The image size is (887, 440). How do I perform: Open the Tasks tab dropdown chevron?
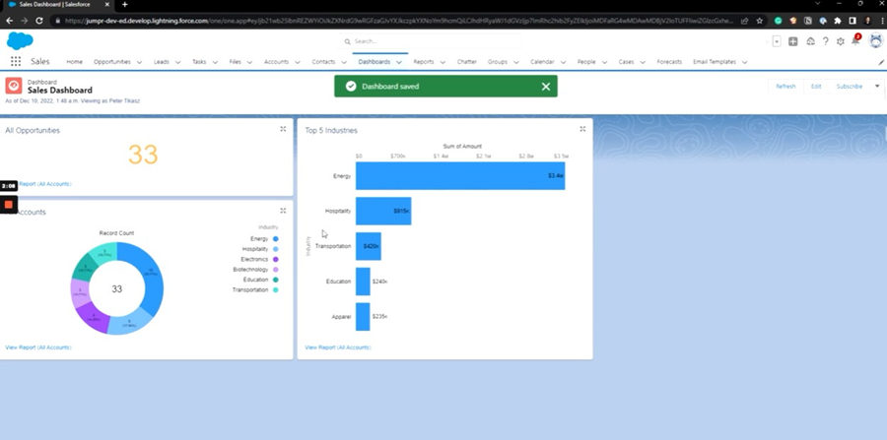coord(215,62)
